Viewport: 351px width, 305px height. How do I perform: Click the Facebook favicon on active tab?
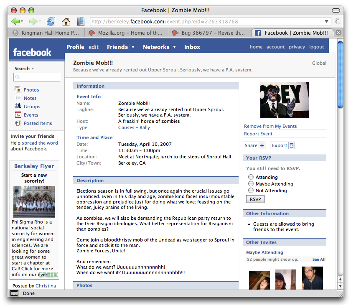pyautogui.click(x=258, y=33)
